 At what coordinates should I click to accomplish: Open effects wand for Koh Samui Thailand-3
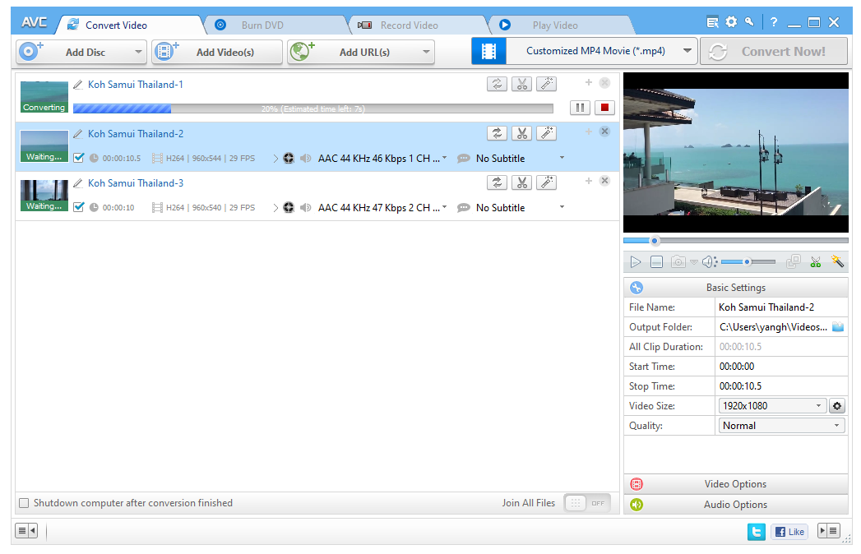point(546,182)
